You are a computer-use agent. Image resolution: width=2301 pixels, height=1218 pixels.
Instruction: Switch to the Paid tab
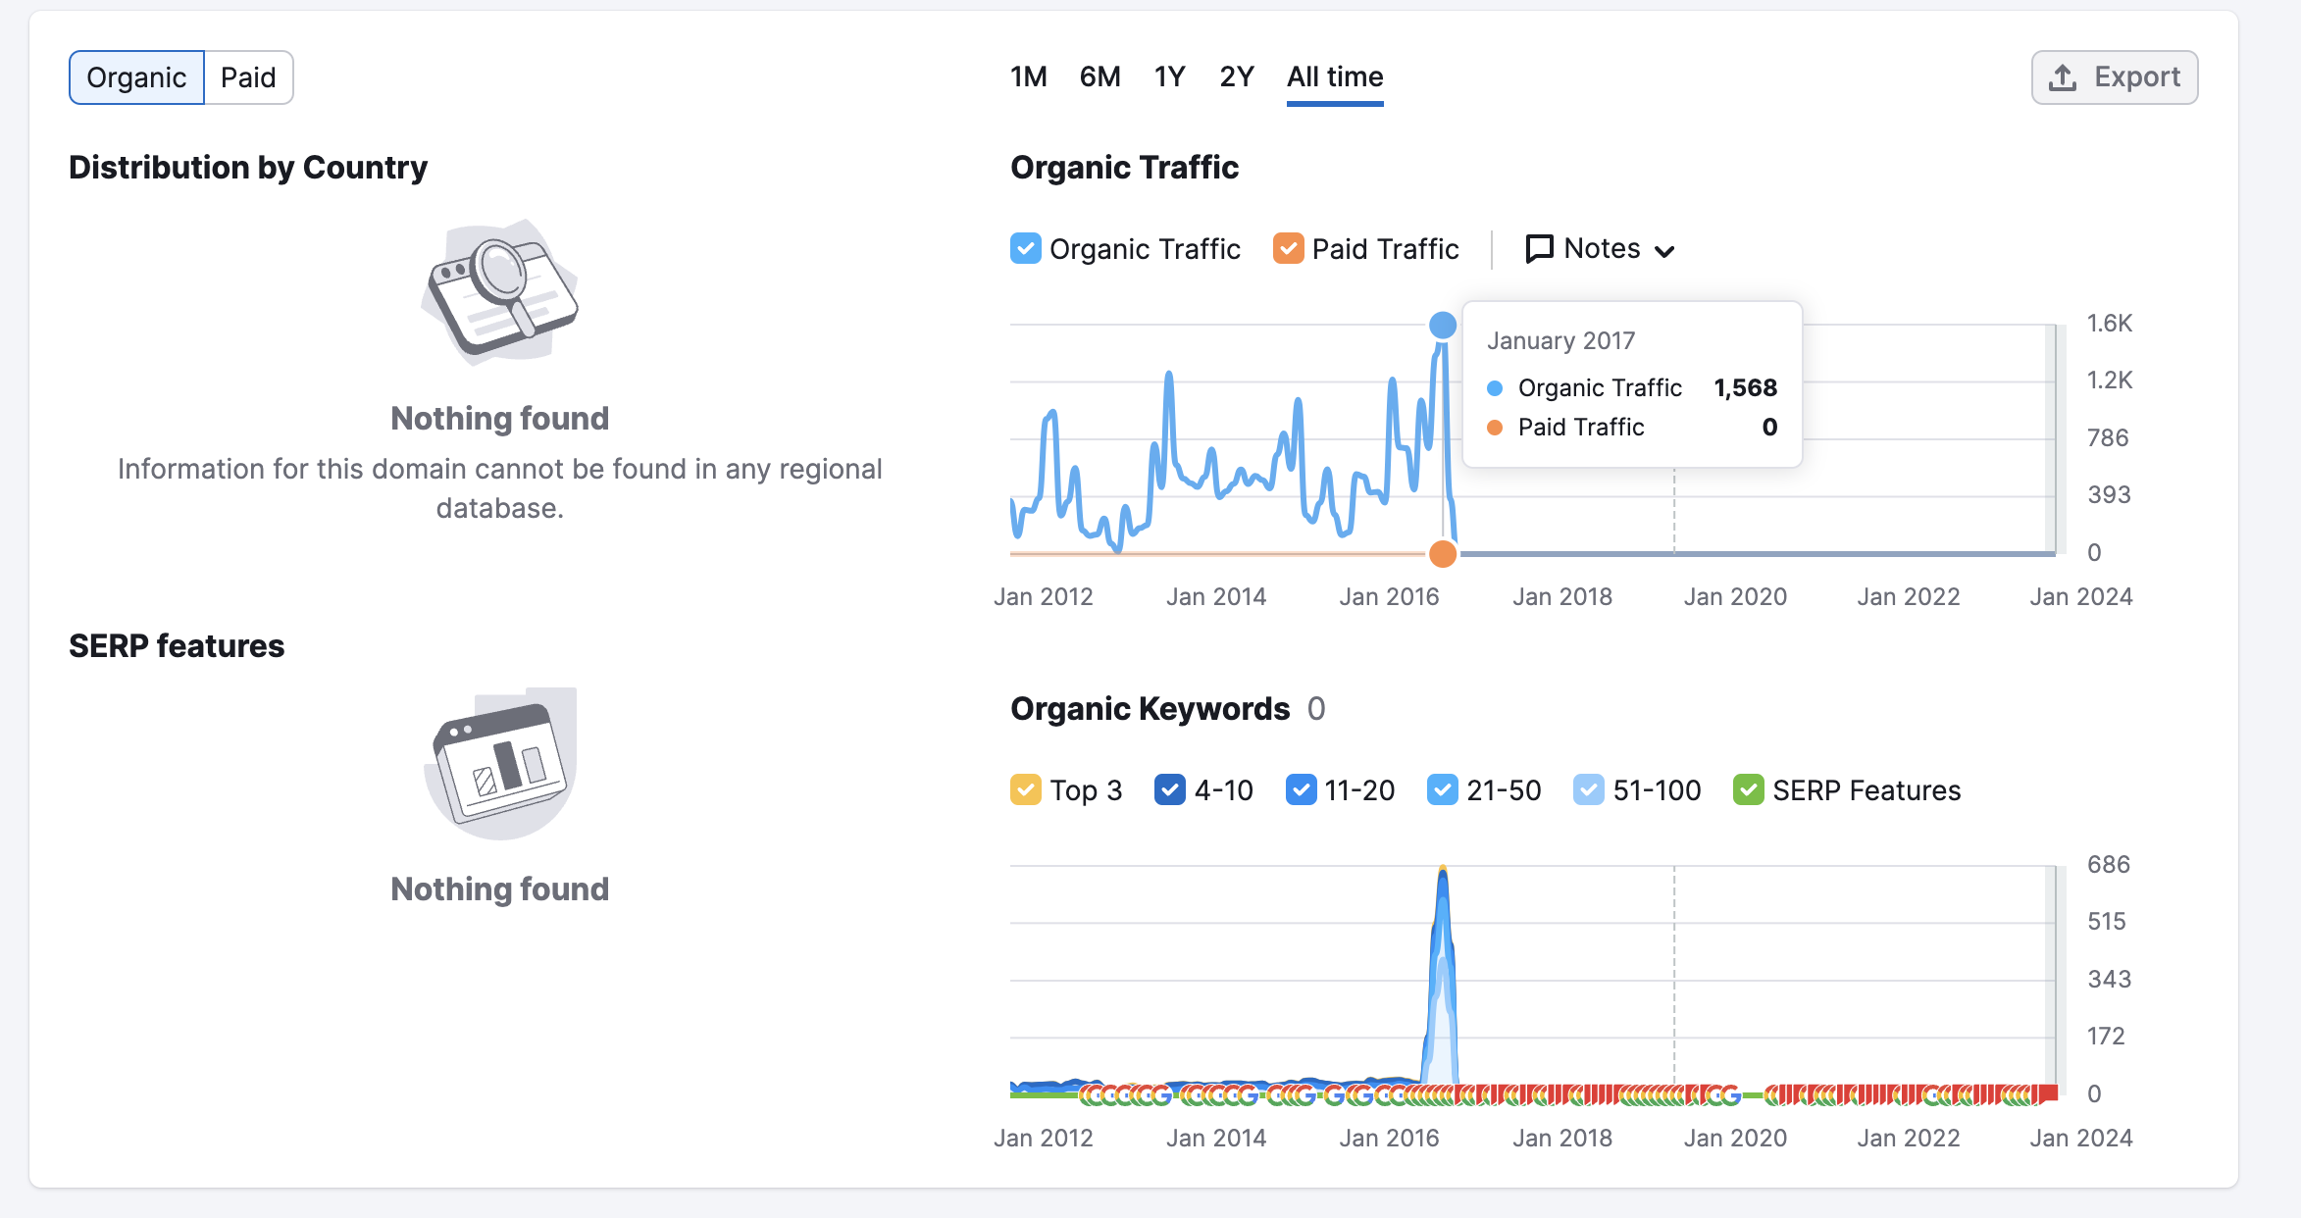[248, 77]
